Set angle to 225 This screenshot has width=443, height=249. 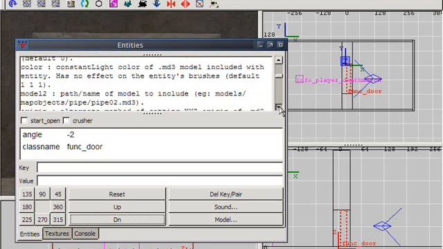[x=27, y=220]
